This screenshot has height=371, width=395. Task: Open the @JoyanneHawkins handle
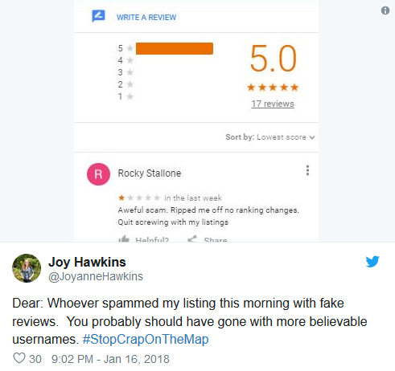pyautogui.click(x=96, y=276)
